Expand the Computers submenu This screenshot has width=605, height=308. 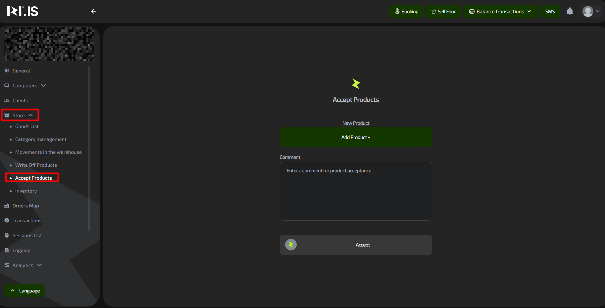pos(43,86)
